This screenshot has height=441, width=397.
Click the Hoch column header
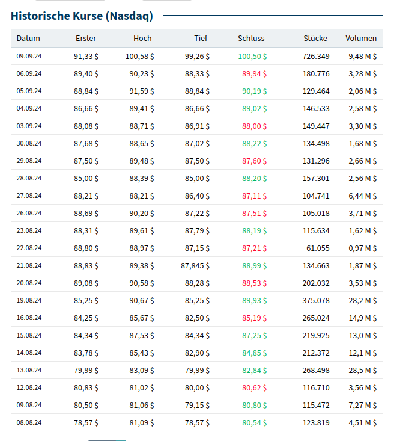142,39
